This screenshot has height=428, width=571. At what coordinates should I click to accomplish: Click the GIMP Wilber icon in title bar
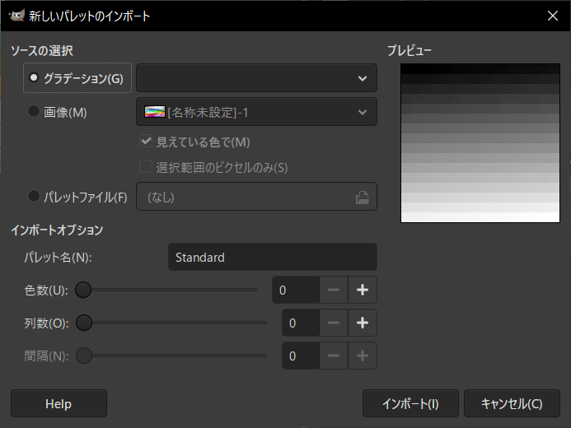coord(16,16)
